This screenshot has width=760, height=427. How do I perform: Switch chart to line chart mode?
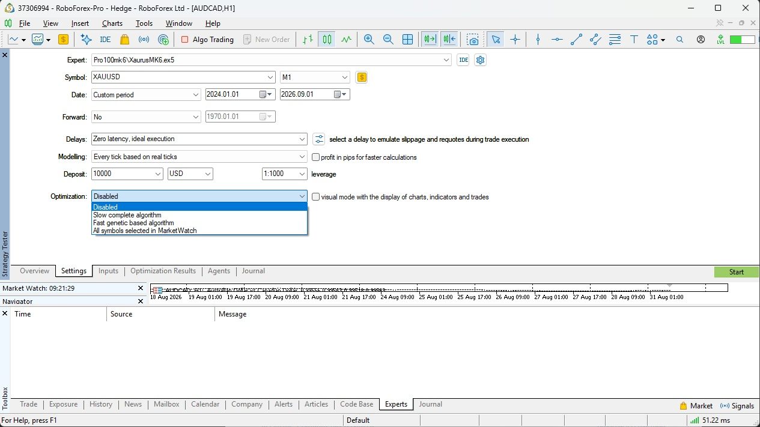346,40
